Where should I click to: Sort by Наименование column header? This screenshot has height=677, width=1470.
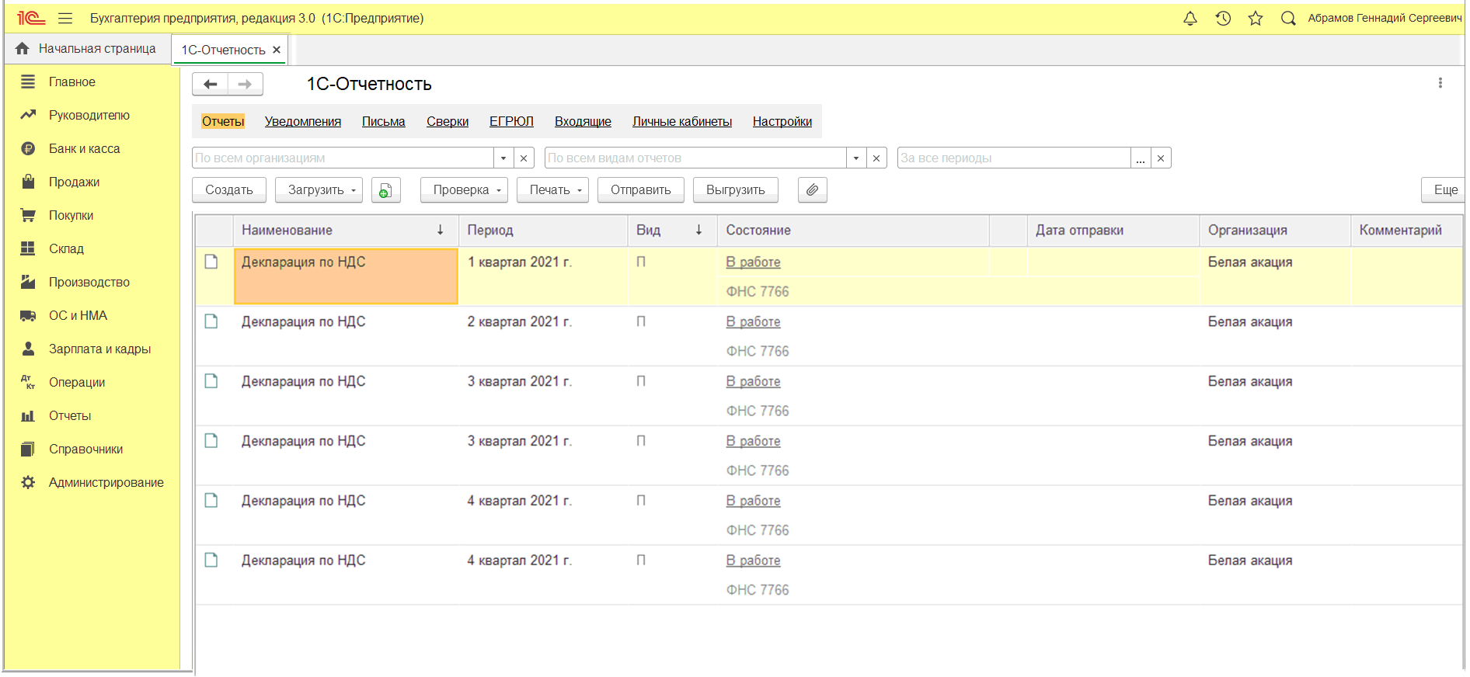tap(345, 231)
